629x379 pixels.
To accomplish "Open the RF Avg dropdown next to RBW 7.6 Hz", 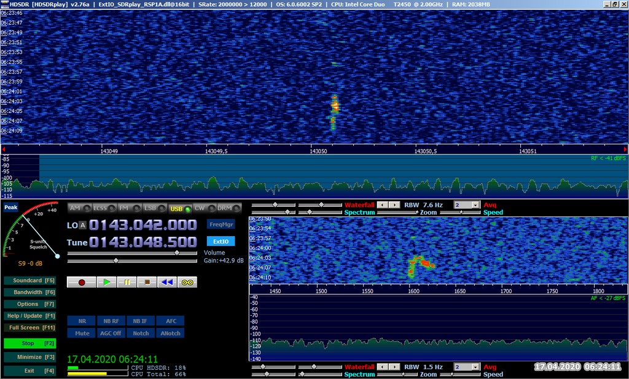I will click(x=475, y=205).
